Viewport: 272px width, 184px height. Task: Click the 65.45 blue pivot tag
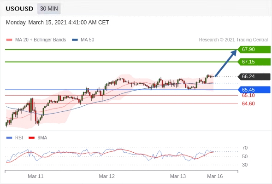click(254, 90)
